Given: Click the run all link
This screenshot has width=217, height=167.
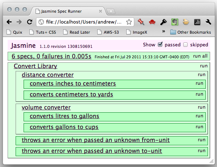Looking at the screenshot, I should [x=200, y=56].
